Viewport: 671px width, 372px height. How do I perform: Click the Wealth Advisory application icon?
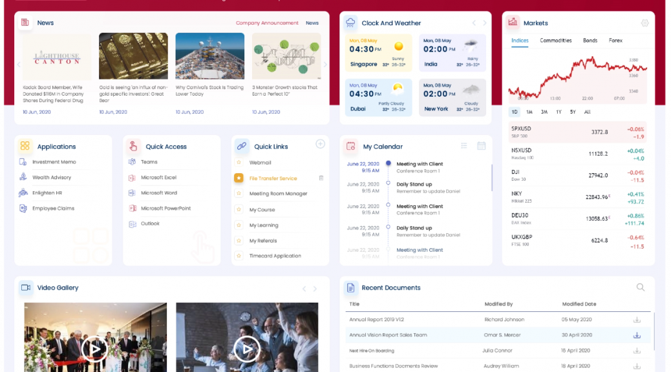[23, 177]
